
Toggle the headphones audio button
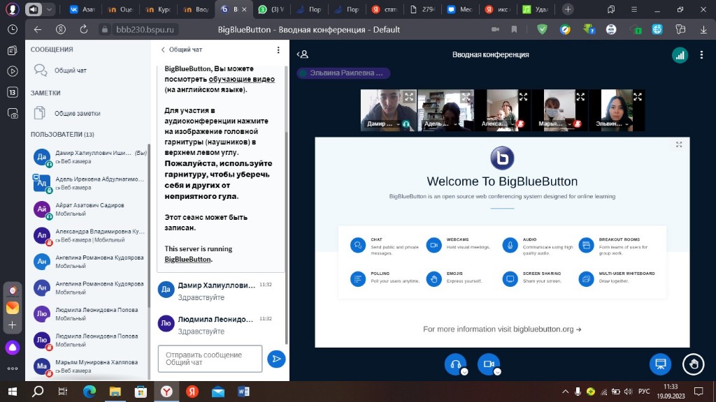[x=455, y=364]
